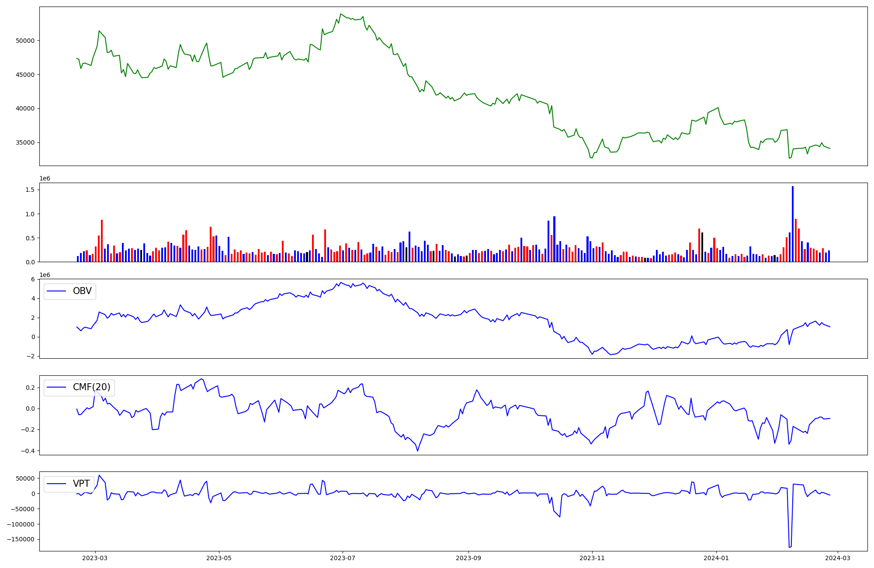Click the 2024-03 date tick label

[x=837, y=558]
